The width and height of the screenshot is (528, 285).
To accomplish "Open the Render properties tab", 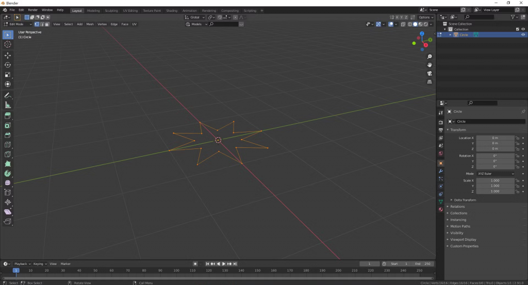I will [x=441, y=122].
